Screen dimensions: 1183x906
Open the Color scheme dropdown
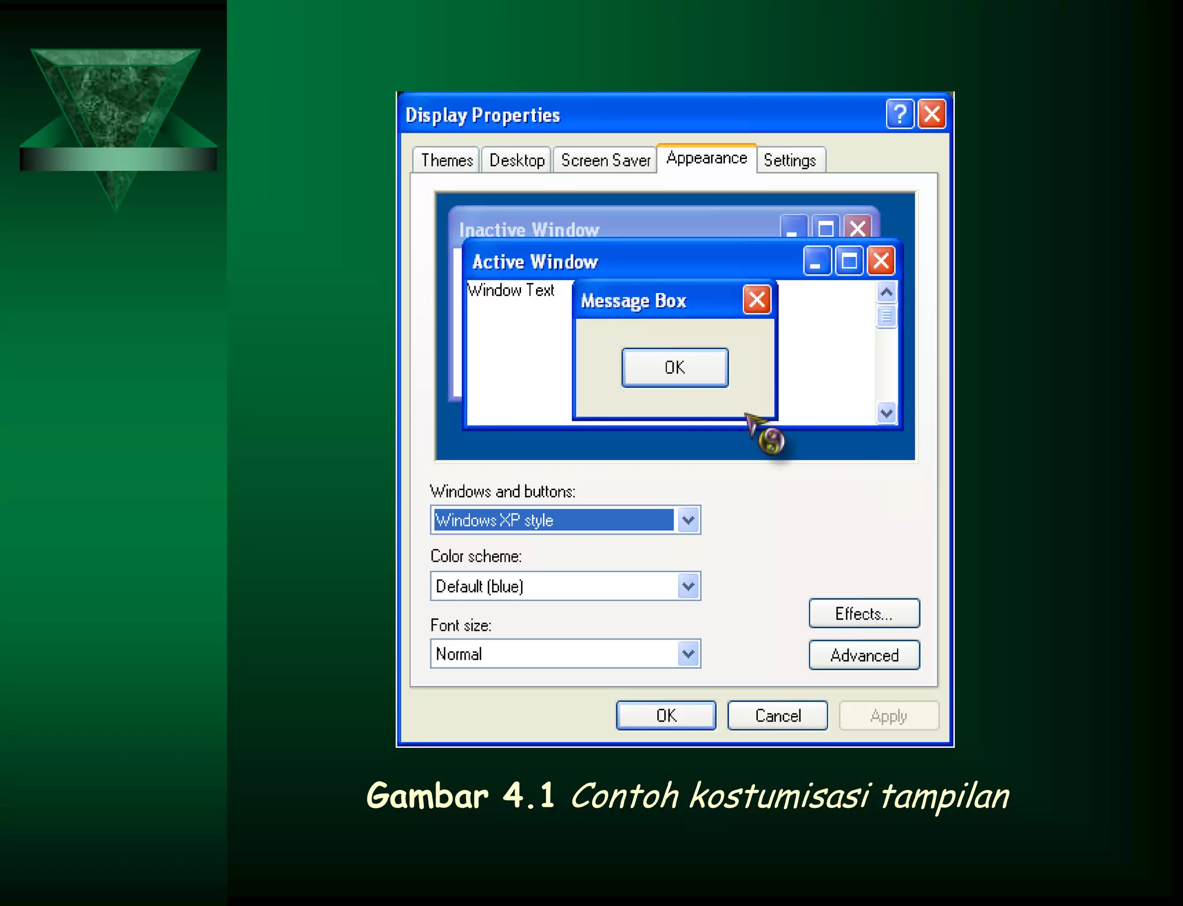pyautogui.click(x=687, y=586)
